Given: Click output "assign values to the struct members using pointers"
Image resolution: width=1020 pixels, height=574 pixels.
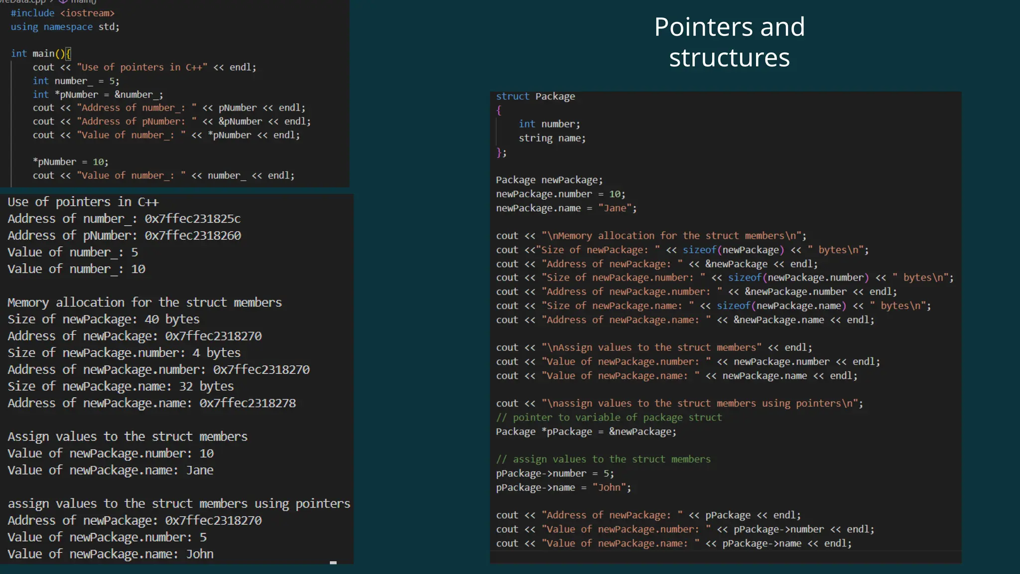Looking at the screenshot, I should coord(179,504).
